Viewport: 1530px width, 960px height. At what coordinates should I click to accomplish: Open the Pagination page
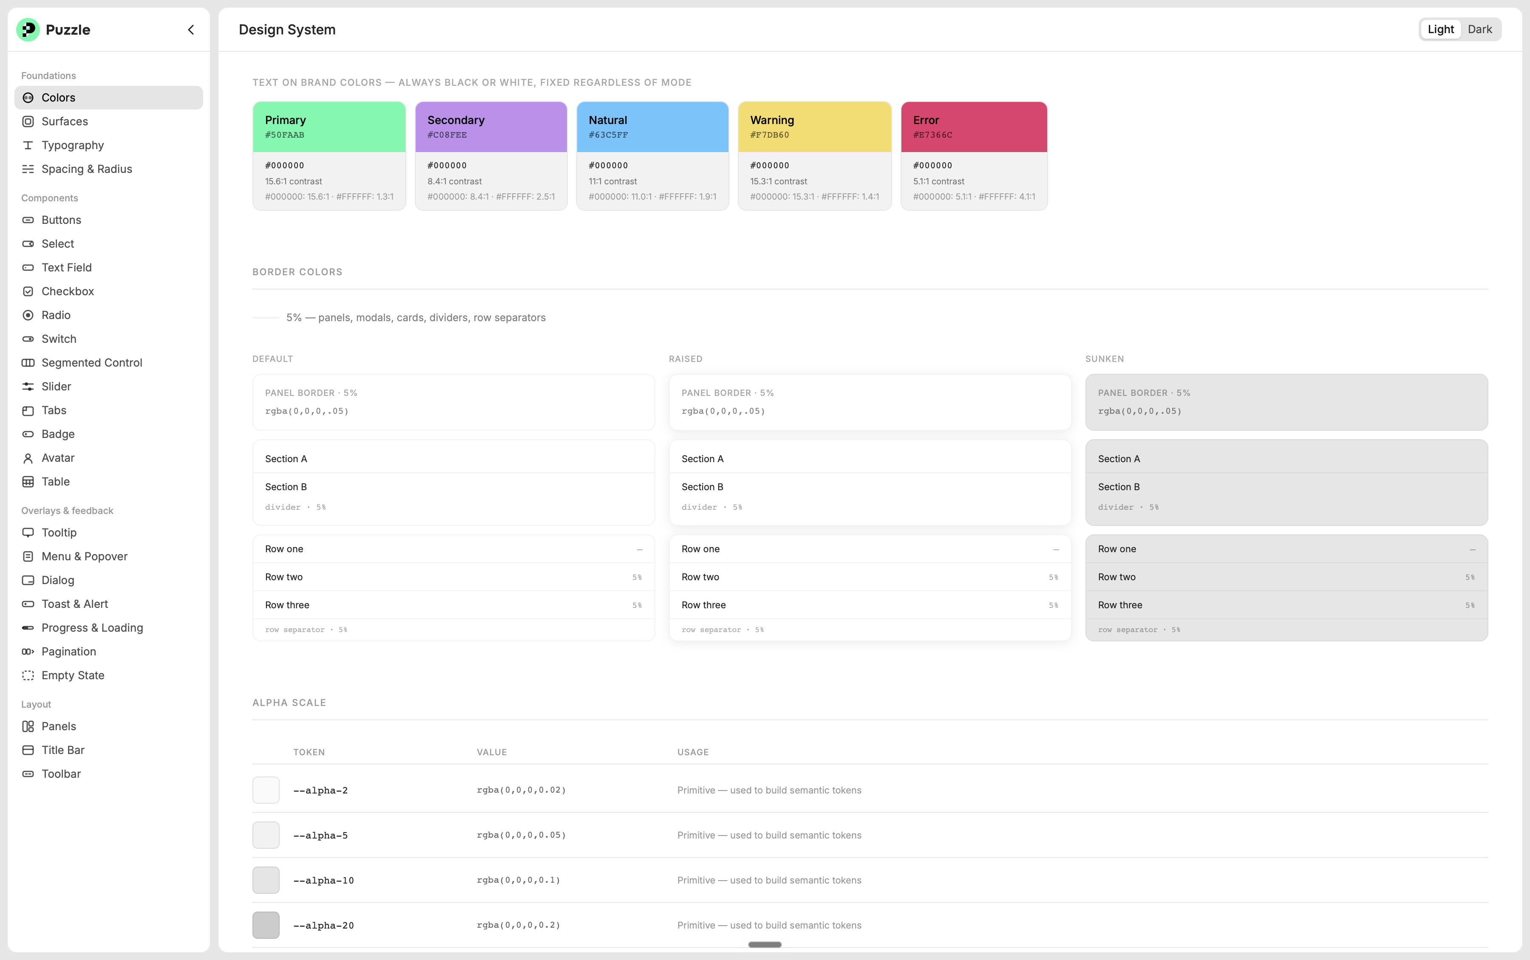click(x=109, y=652)
